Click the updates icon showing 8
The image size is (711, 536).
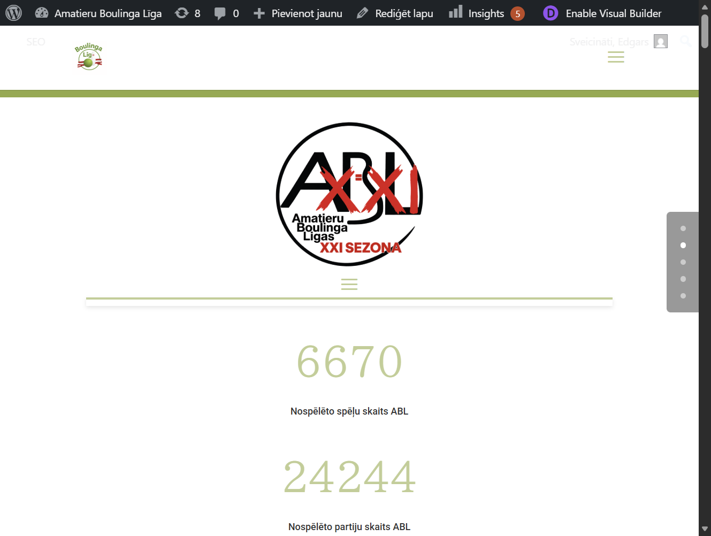coord(188,13)
